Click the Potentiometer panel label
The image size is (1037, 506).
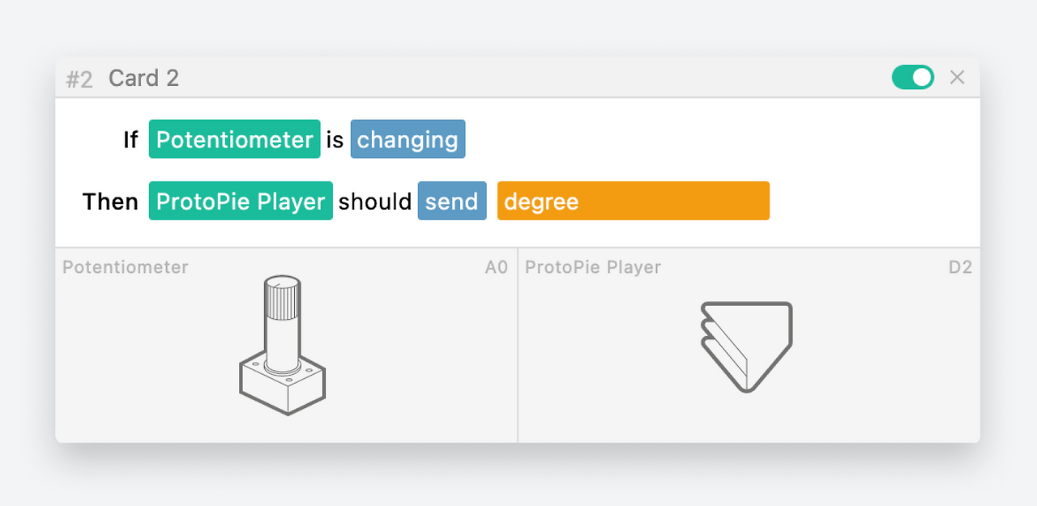point(126,267)
